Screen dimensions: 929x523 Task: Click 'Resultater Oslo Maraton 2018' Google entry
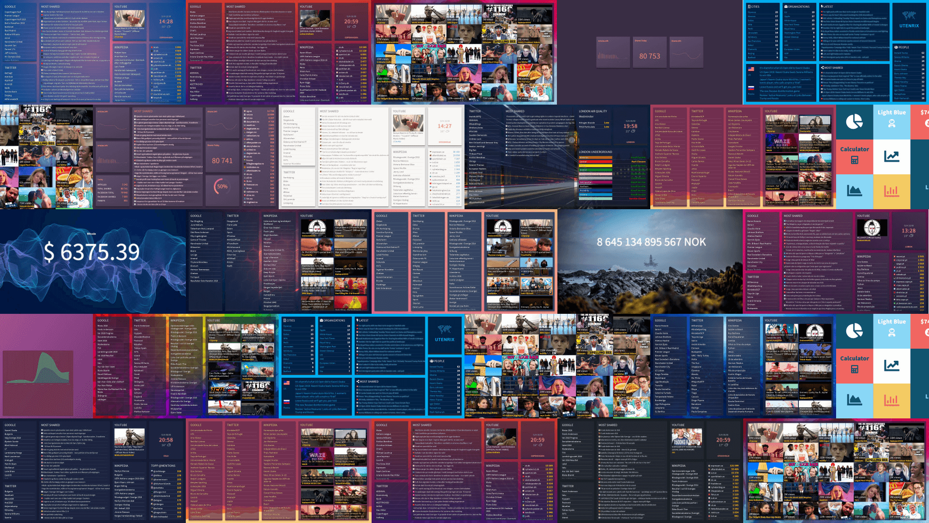[x=204, y=281]
